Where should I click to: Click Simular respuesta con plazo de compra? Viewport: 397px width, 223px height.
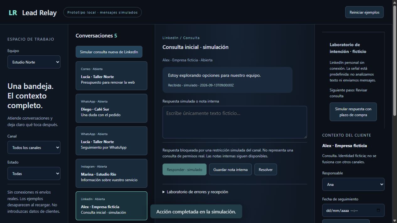pos(353,112)
